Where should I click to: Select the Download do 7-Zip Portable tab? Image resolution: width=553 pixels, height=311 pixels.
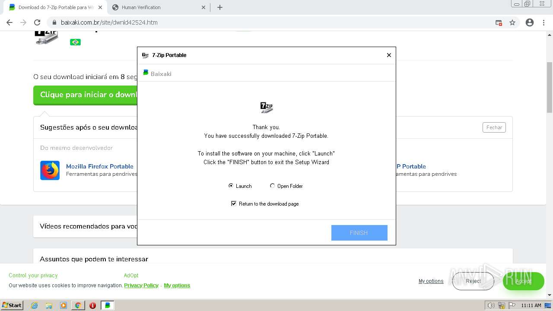pyautogui.click(x=56, y=7)
